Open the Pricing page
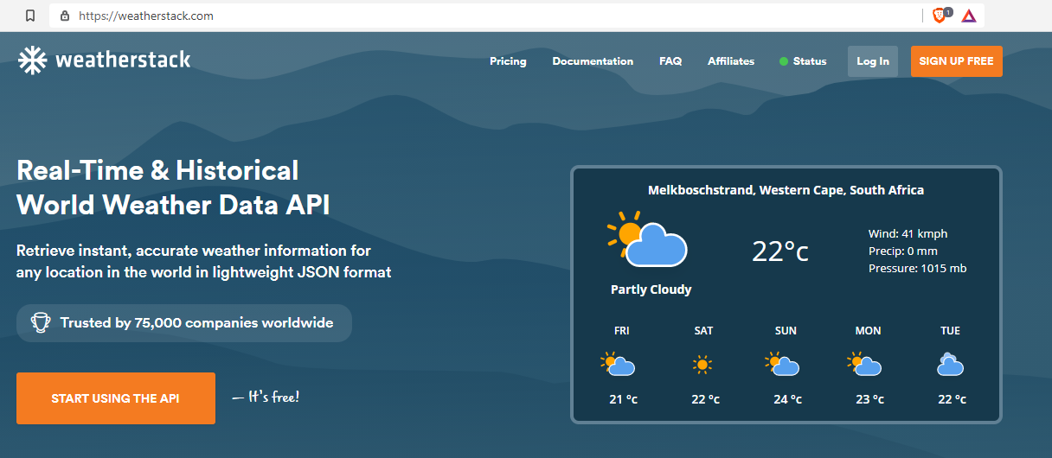The height and width of the screenshot is (458, 1052). click(508, 61)
